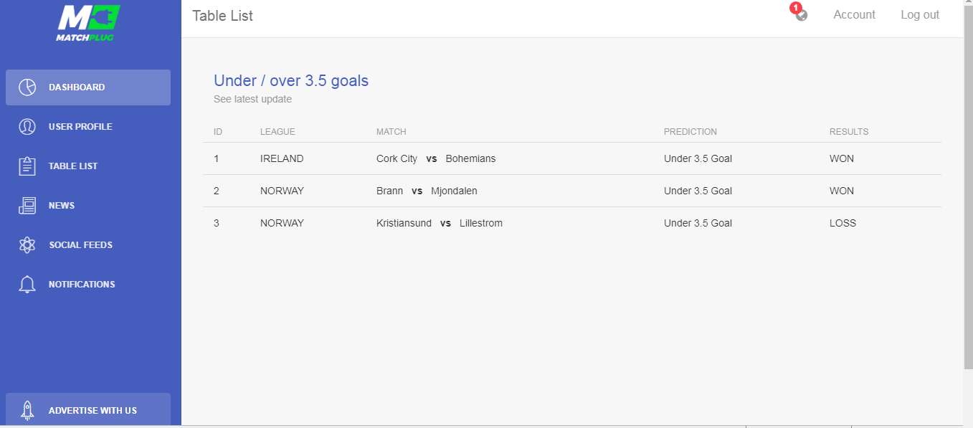Click the Social Feeds atom icon
The image size is (973, 428).
[x=27, y=245]
